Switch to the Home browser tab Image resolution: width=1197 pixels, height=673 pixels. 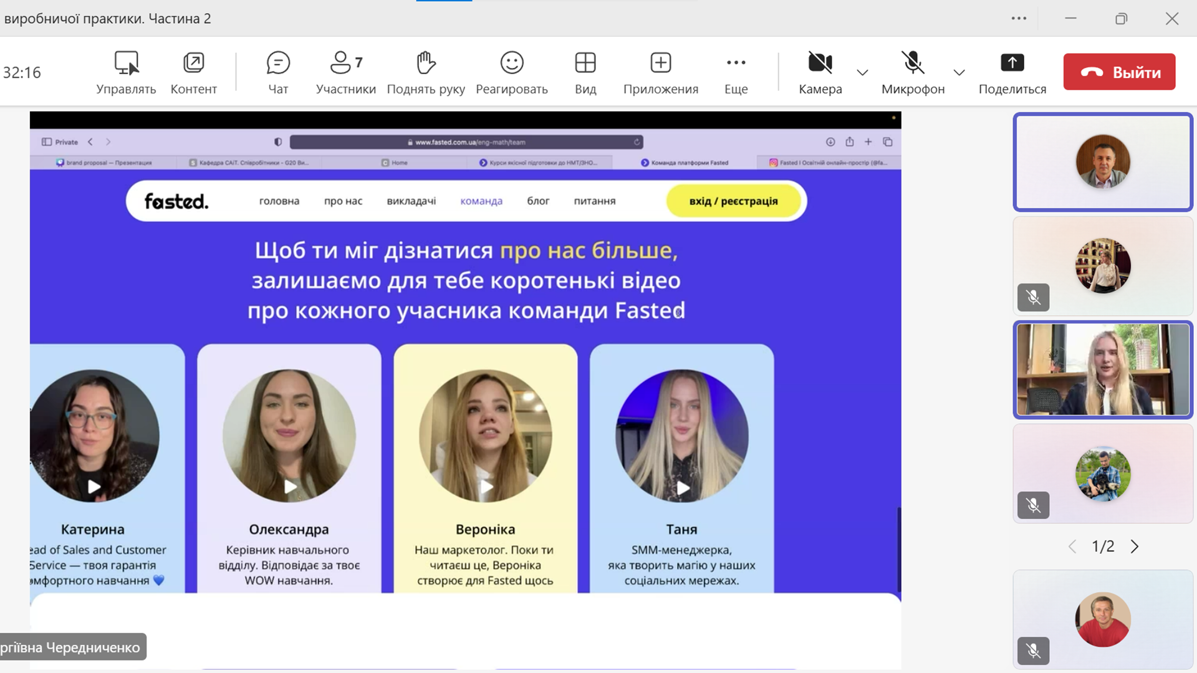click(x=394, y=163)
